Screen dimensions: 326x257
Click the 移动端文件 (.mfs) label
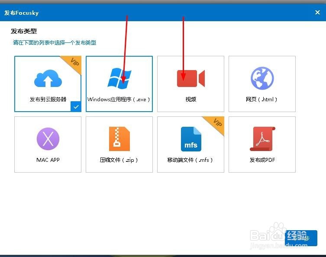coord(190,160)
